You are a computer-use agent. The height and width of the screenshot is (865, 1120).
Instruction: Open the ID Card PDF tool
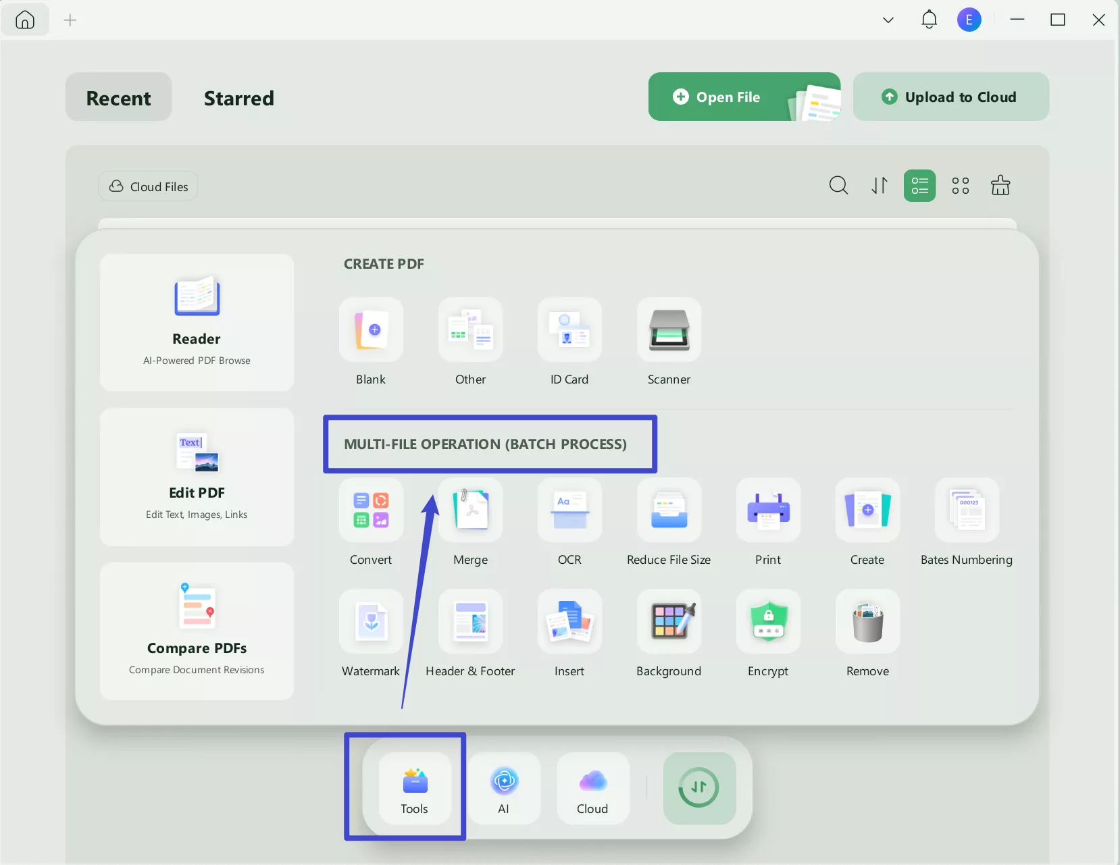pyautogui.click(x=569, y=330)
